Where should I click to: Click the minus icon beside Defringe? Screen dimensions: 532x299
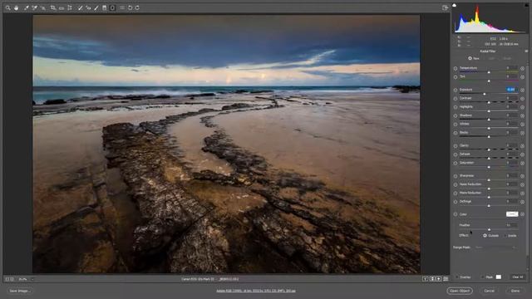[x=456, y=202]
